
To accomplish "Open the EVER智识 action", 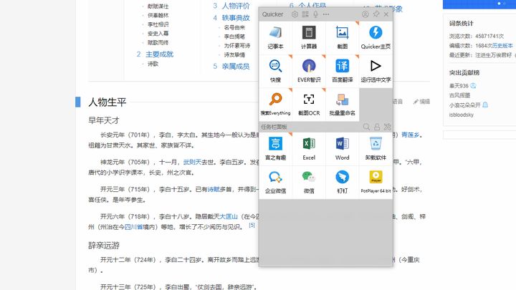I will [309, 71].
